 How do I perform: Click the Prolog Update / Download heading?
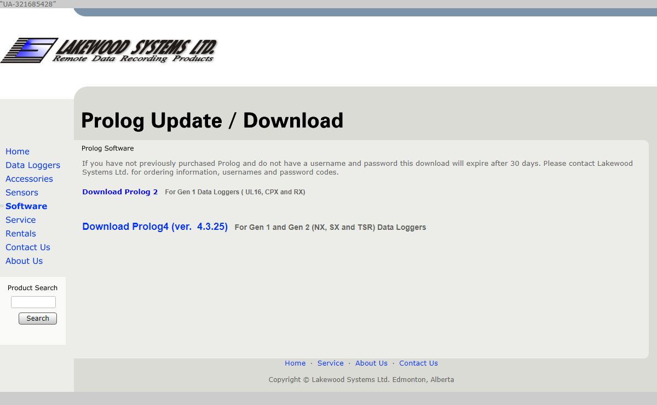tap(212, 120)
